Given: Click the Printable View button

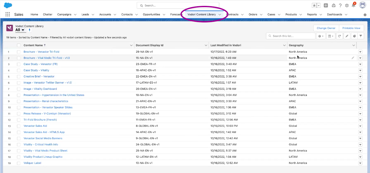Looking at the screenshot, I should click(351, 28).
